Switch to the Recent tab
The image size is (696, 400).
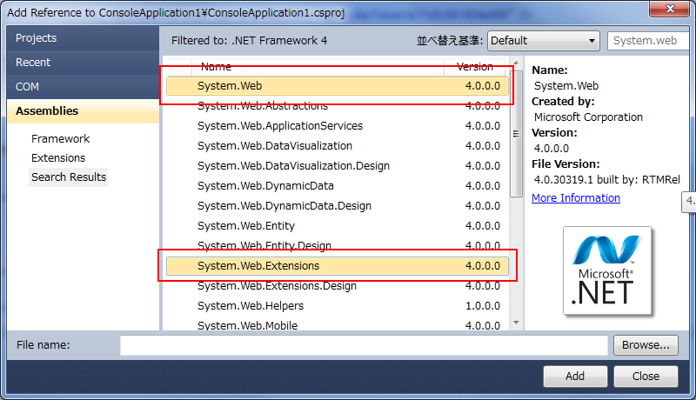coord(33,63)
